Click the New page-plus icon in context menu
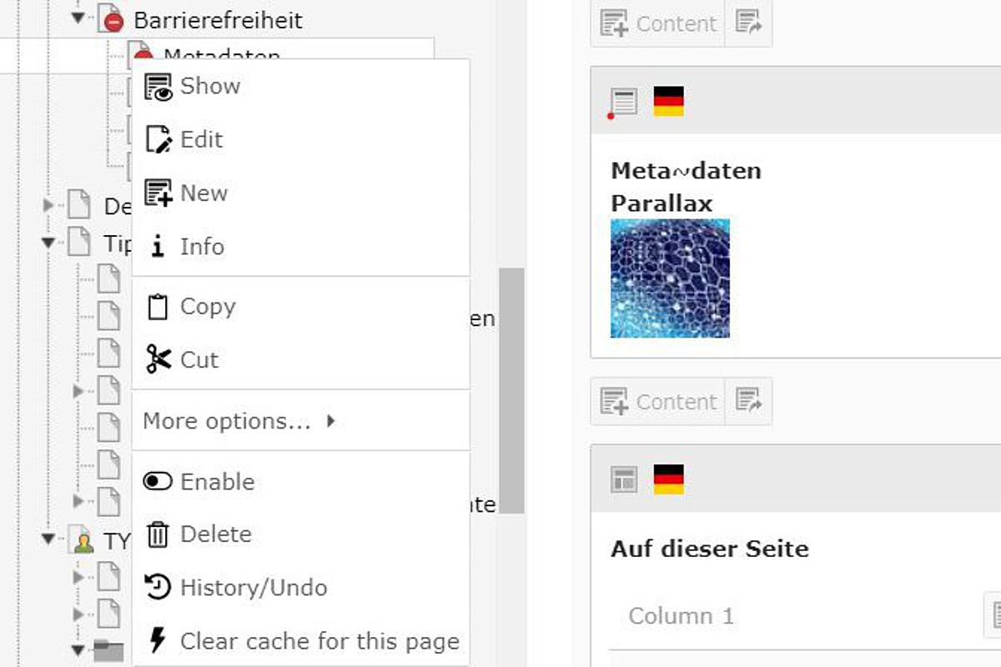The height and width of the screenshot is (667, 1001). 158,193
